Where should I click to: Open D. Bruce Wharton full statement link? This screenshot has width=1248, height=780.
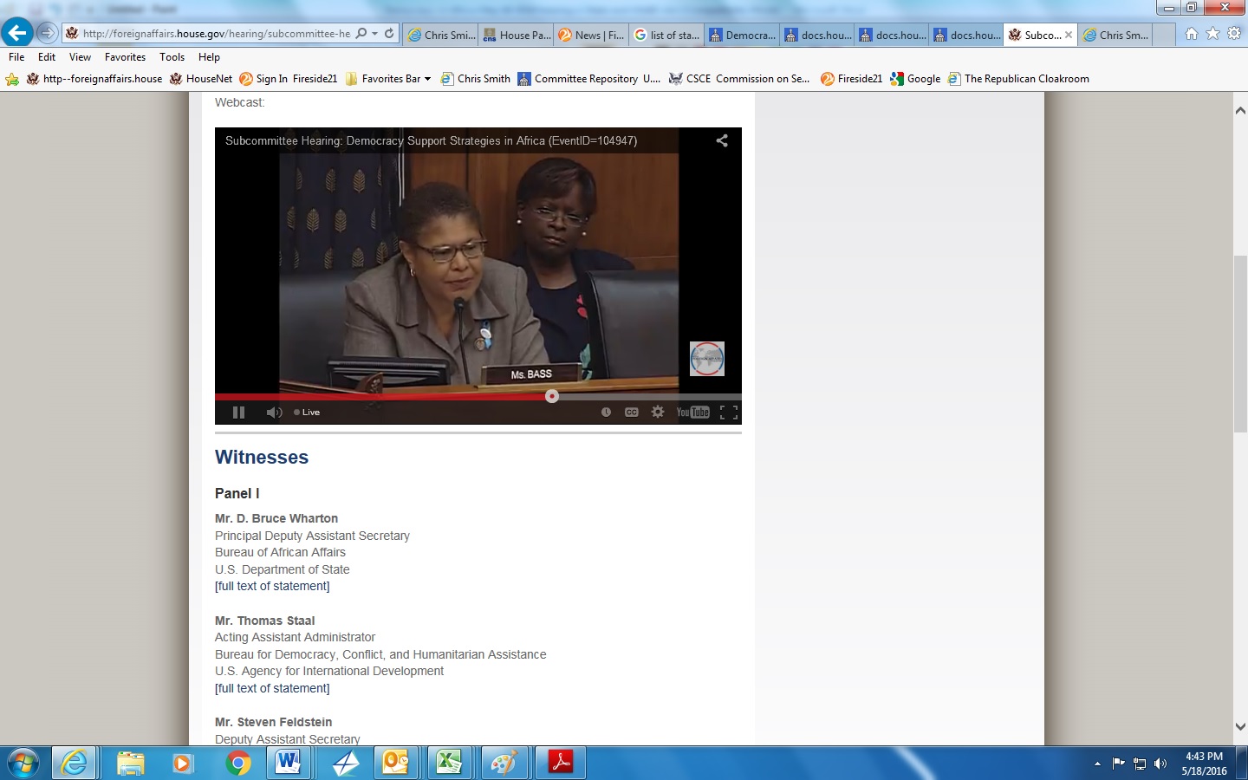[x=272, y=587]
